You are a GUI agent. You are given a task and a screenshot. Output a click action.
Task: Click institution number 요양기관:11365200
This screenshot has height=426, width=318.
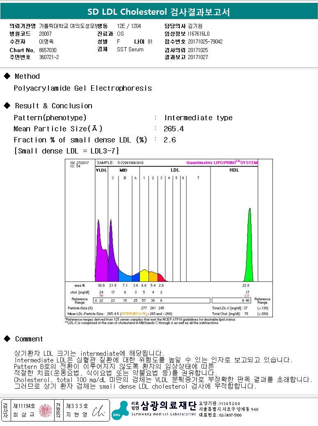(220, 403)
